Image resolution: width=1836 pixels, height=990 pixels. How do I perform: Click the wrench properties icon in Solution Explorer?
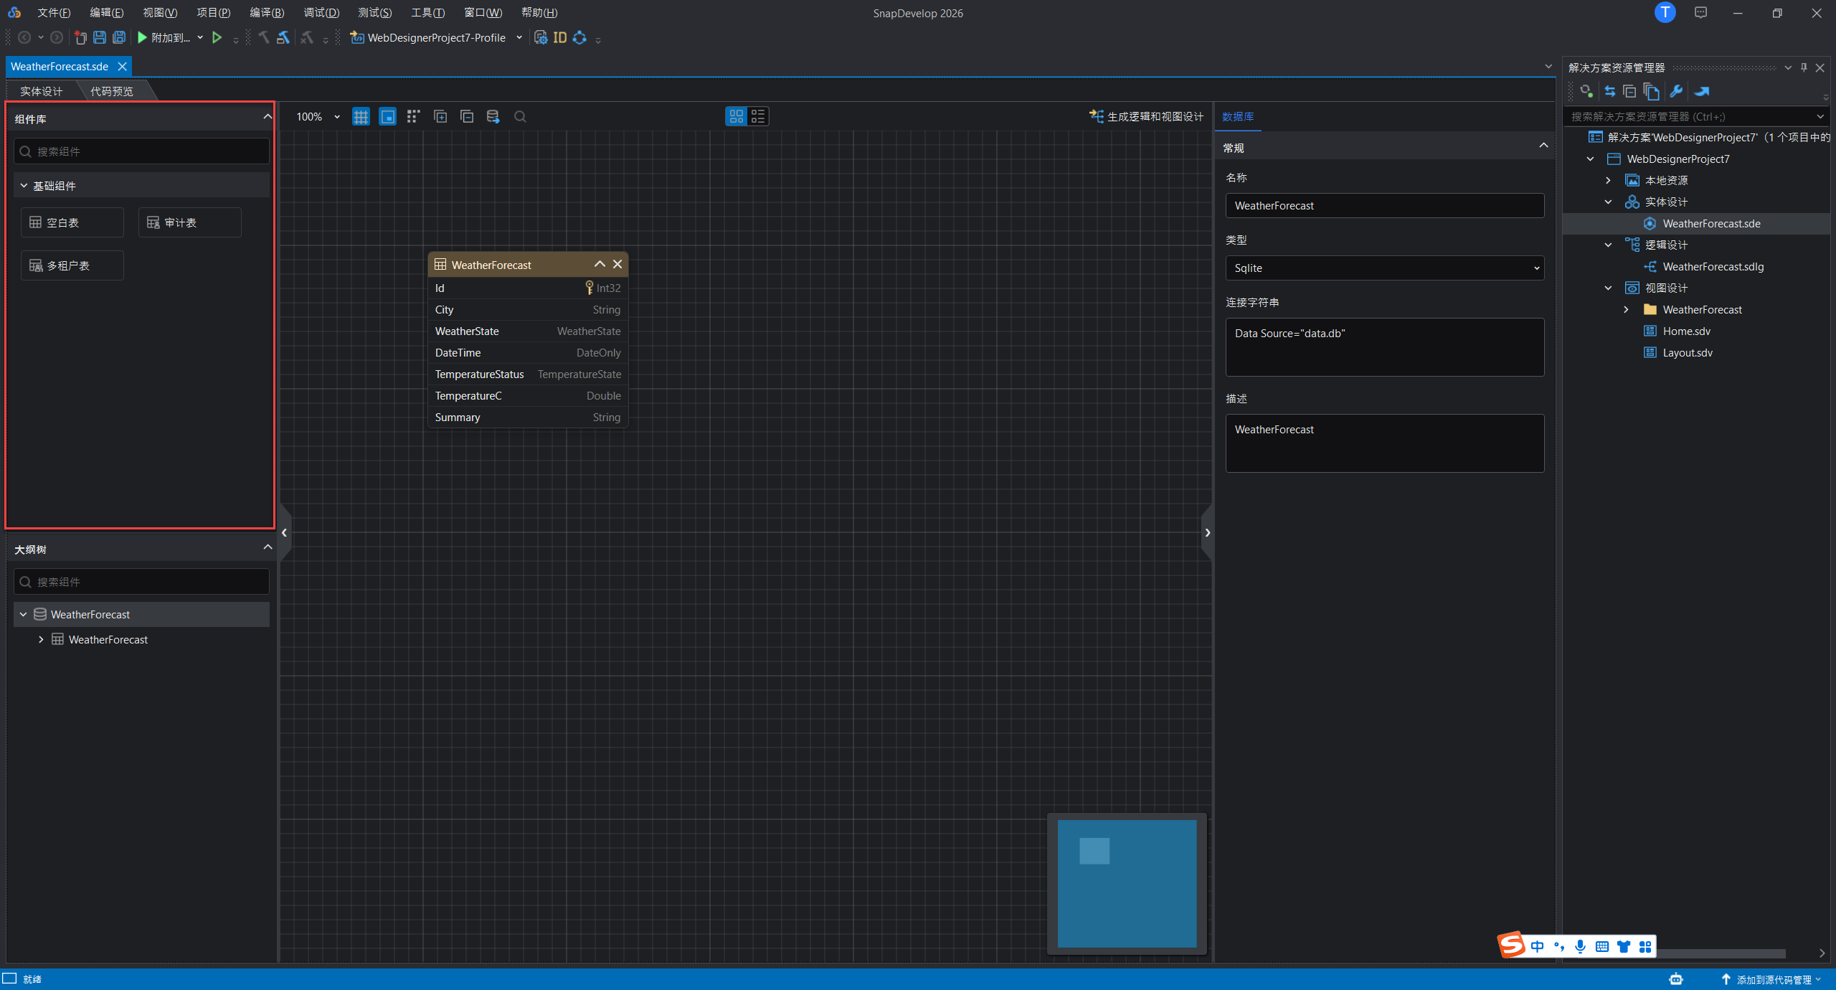(1676, 91)
